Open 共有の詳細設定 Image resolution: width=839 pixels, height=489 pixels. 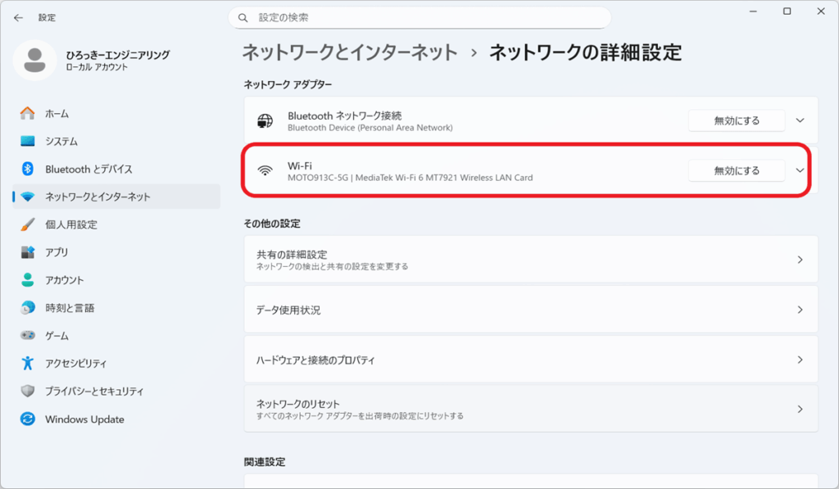pos(531,260)
